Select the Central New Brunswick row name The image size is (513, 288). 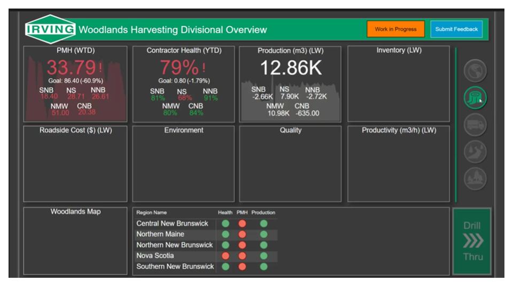pos(172,223)
